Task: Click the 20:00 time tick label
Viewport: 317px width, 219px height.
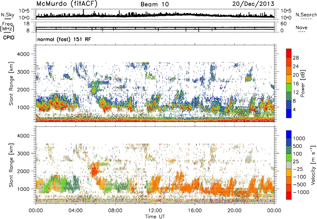Action: (234, 211)
